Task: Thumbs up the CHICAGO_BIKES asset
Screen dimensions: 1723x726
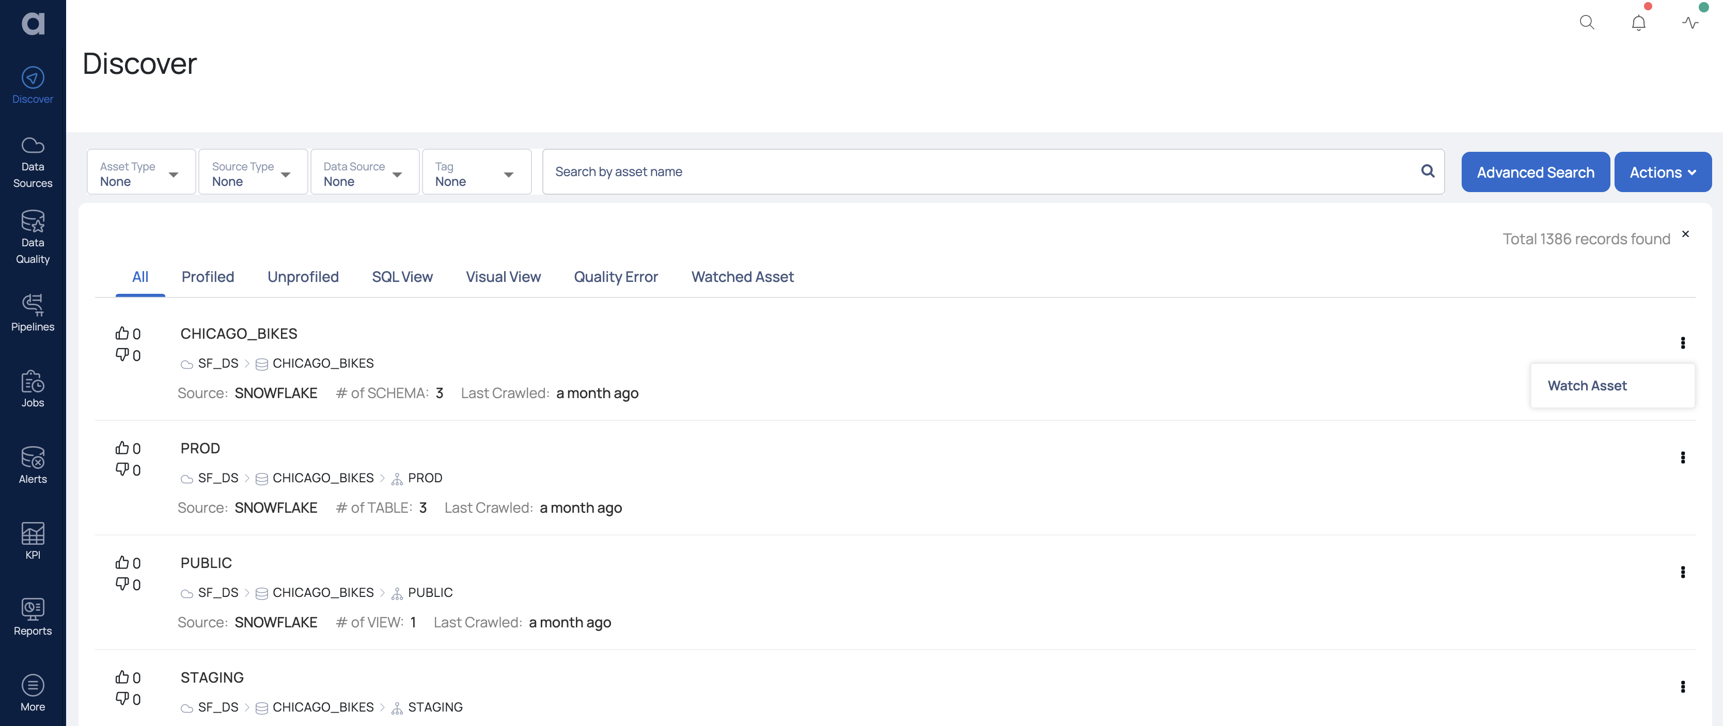Action: tap(122, 333)
